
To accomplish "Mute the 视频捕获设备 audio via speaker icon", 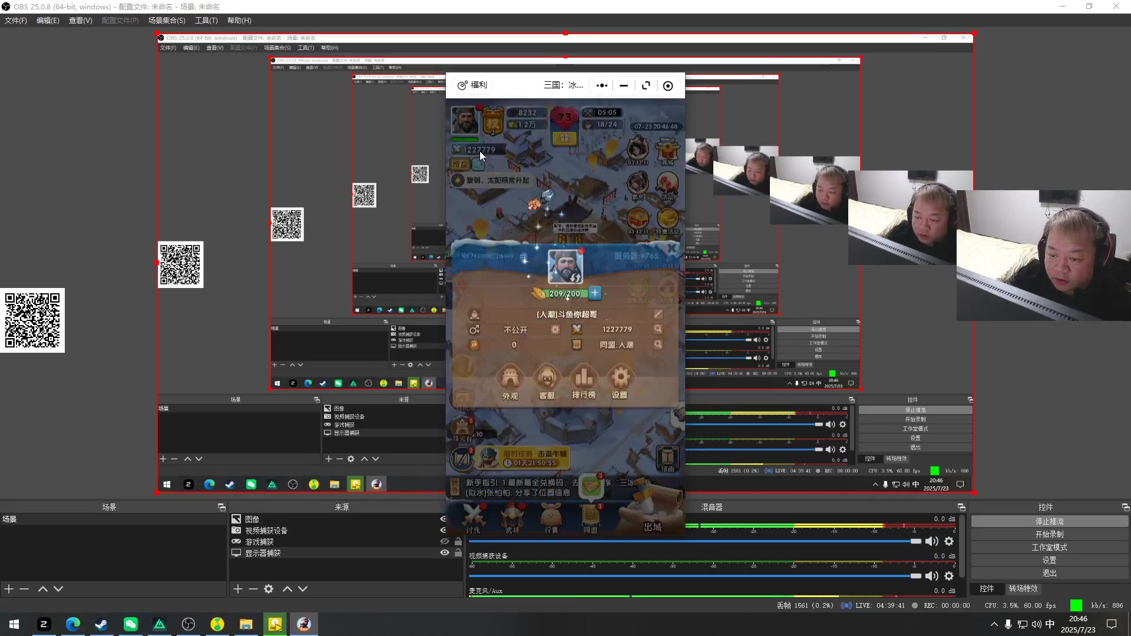I will [932, 576].
